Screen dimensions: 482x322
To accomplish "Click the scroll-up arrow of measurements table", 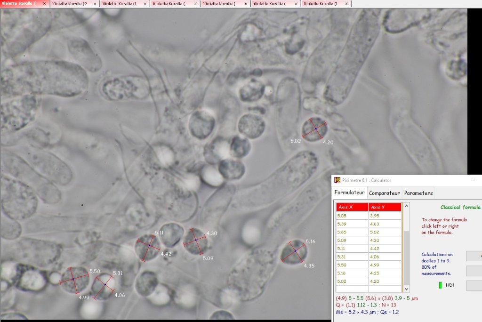I will [x=407, y=206].
